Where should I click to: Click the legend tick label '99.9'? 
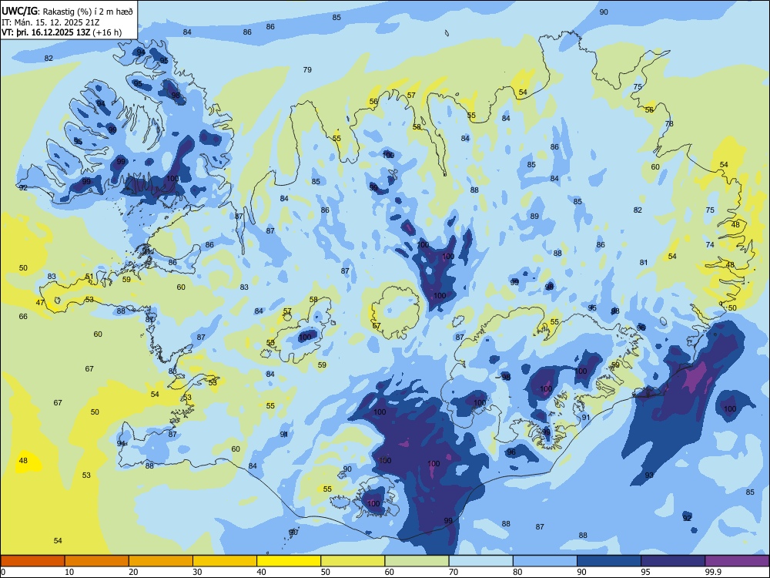tap(713, 572)
